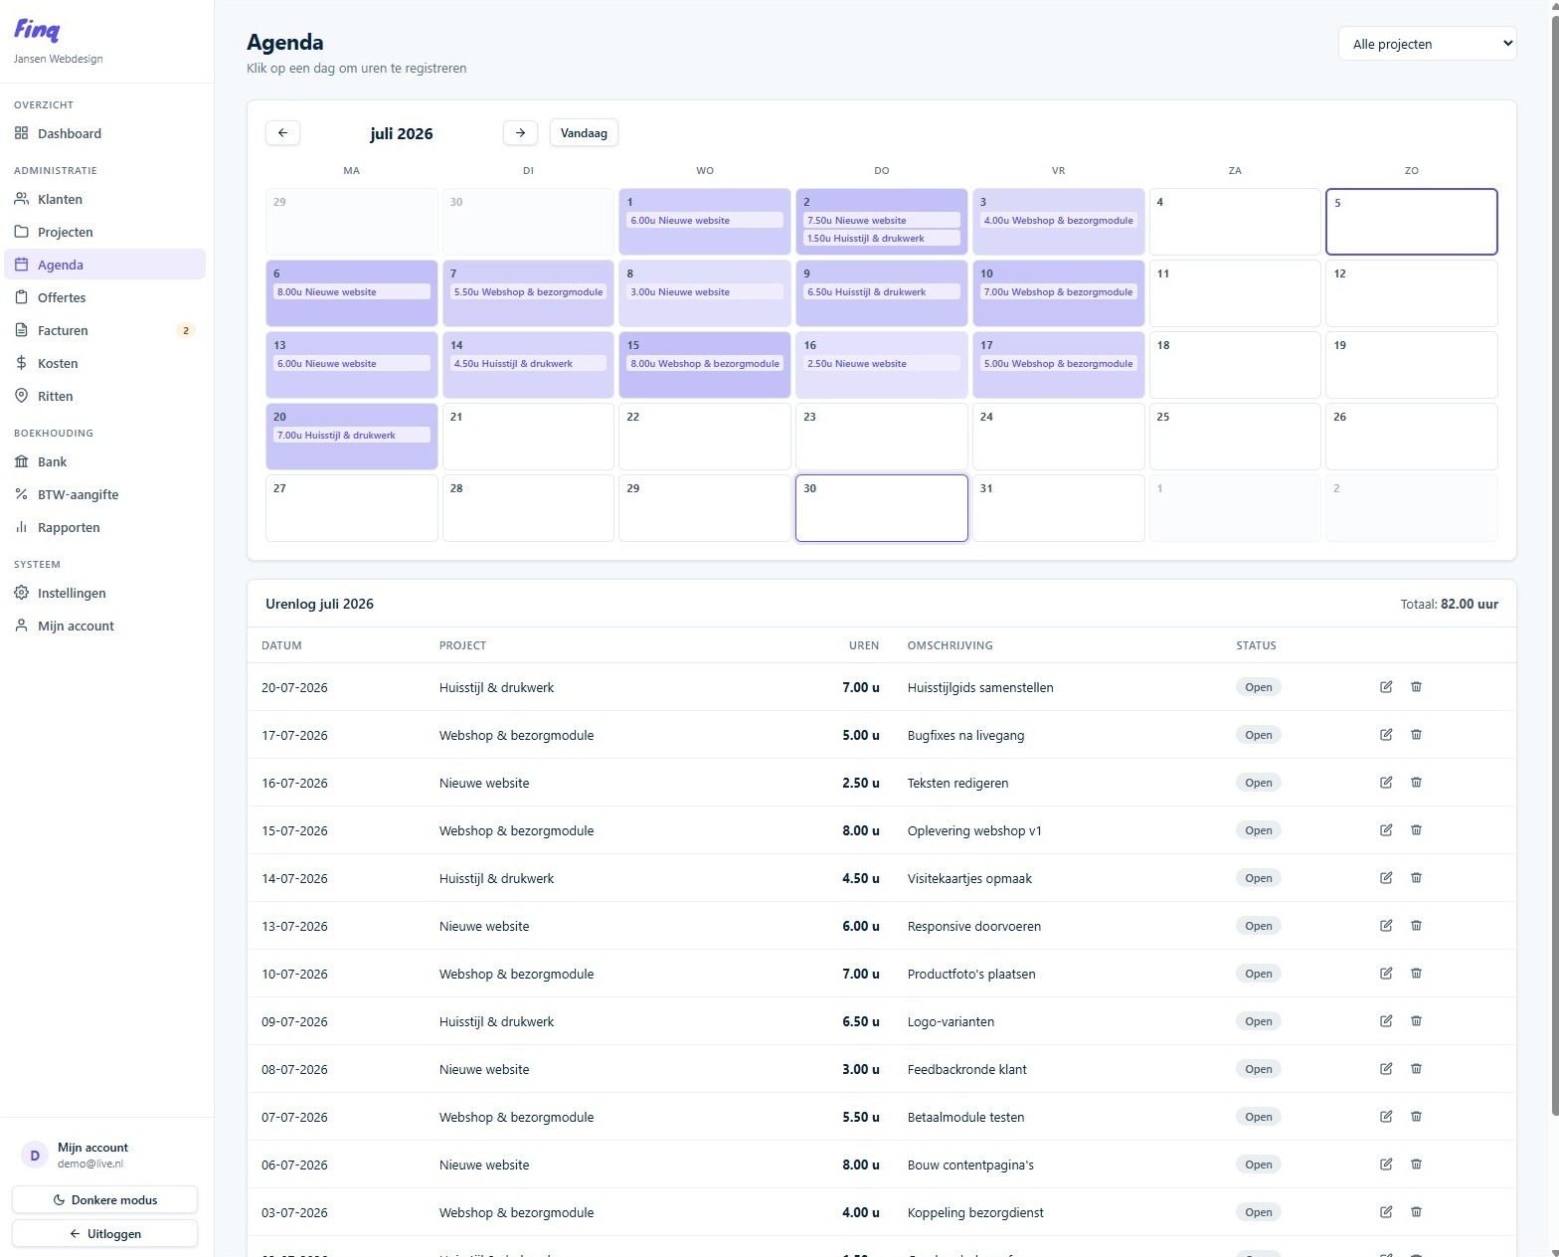Edit the Betaalmodule testen entry
The width and height of the screenshot is (1559, 1257).
coord(1386,1117)
